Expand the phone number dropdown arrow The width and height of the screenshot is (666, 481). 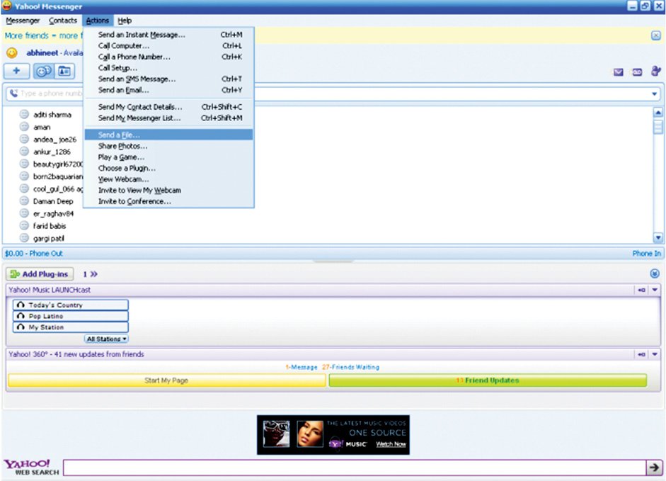click(x=654, y=94)
